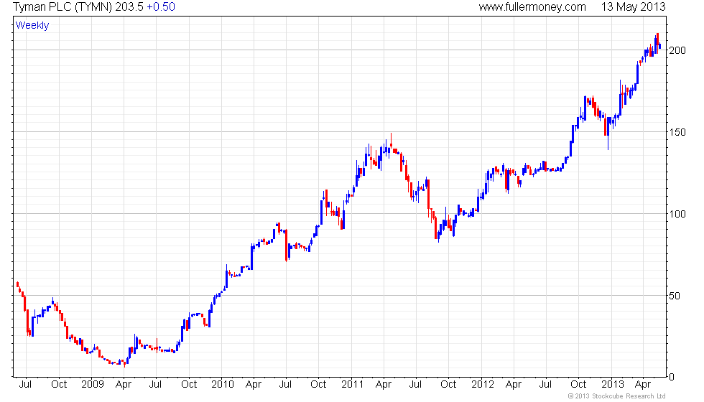
Task: Click the first 'Jul' label left of 2009
Action: point(26,384)
